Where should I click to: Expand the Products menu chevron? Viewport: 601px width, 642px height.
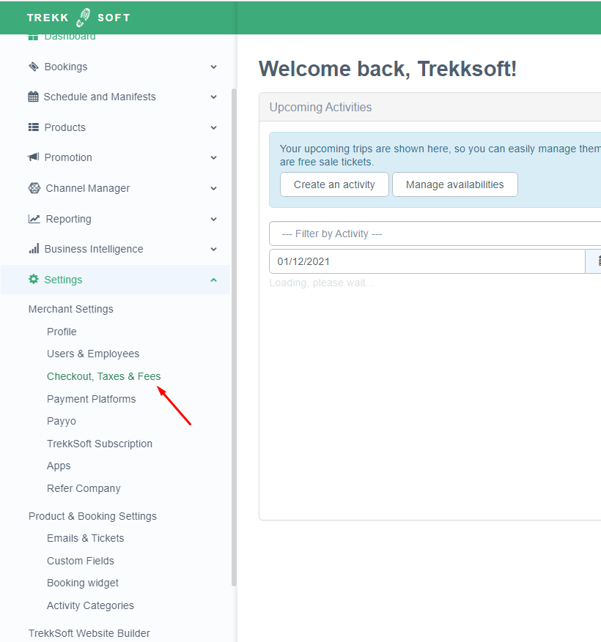tap(213, 128)
